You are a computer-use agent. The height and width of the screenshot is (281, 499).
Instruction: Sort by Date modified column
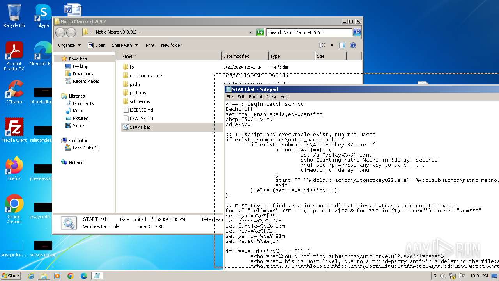pos(245,56)
